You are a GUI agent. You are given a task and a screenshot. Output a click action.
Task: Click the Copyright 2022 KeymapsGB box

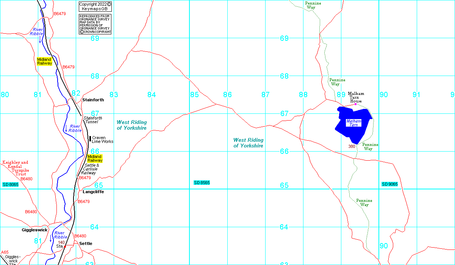click(95, 6)
